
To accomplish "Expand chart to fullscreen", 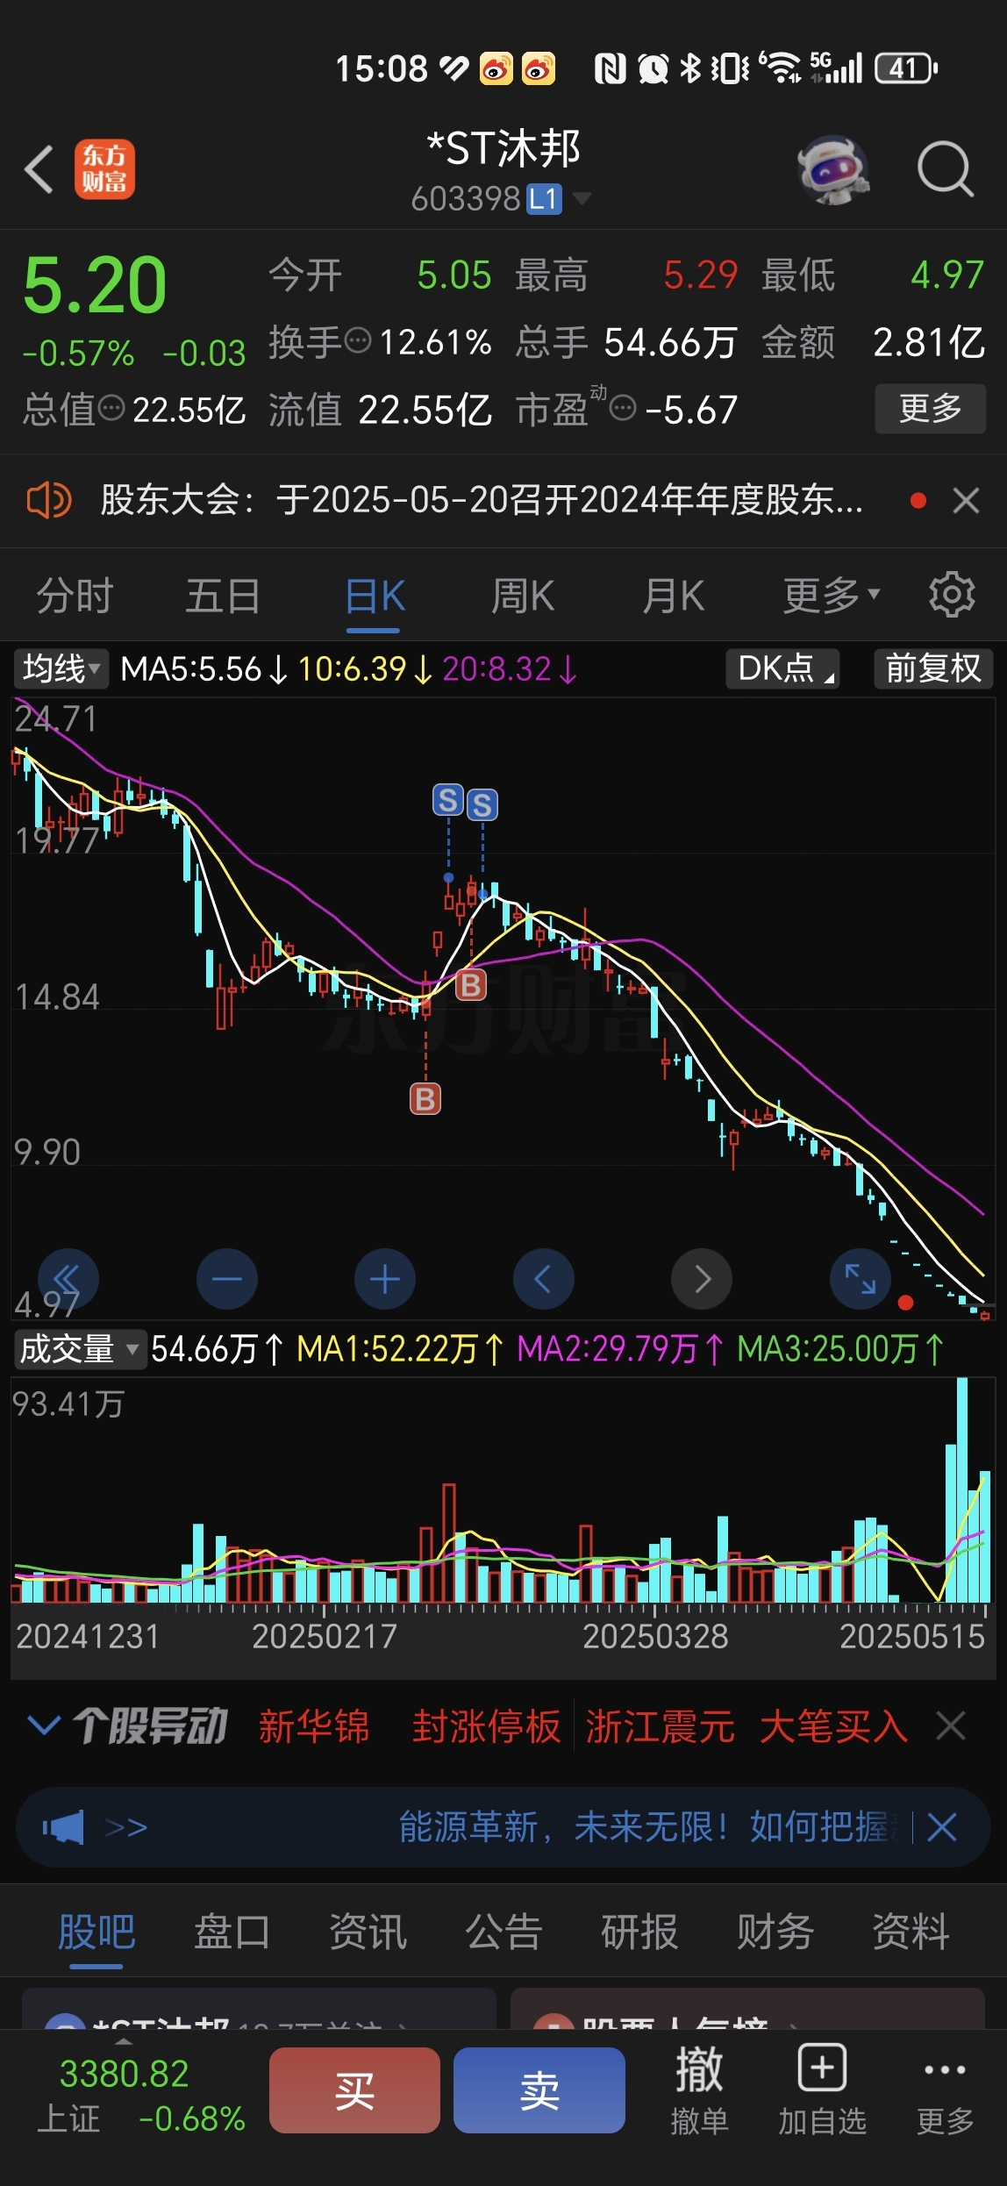I will click(x=860, y=1279).
